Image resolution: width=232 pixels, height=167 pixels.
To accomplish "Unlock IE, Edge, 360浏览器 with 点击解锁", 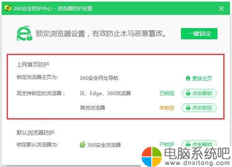I will click(199, 93).
